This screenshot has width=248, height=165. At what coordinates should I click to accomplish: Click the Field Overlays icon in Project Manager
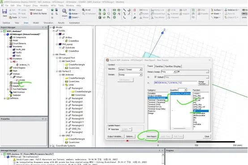pyautogui.click(x=11, y=92)
